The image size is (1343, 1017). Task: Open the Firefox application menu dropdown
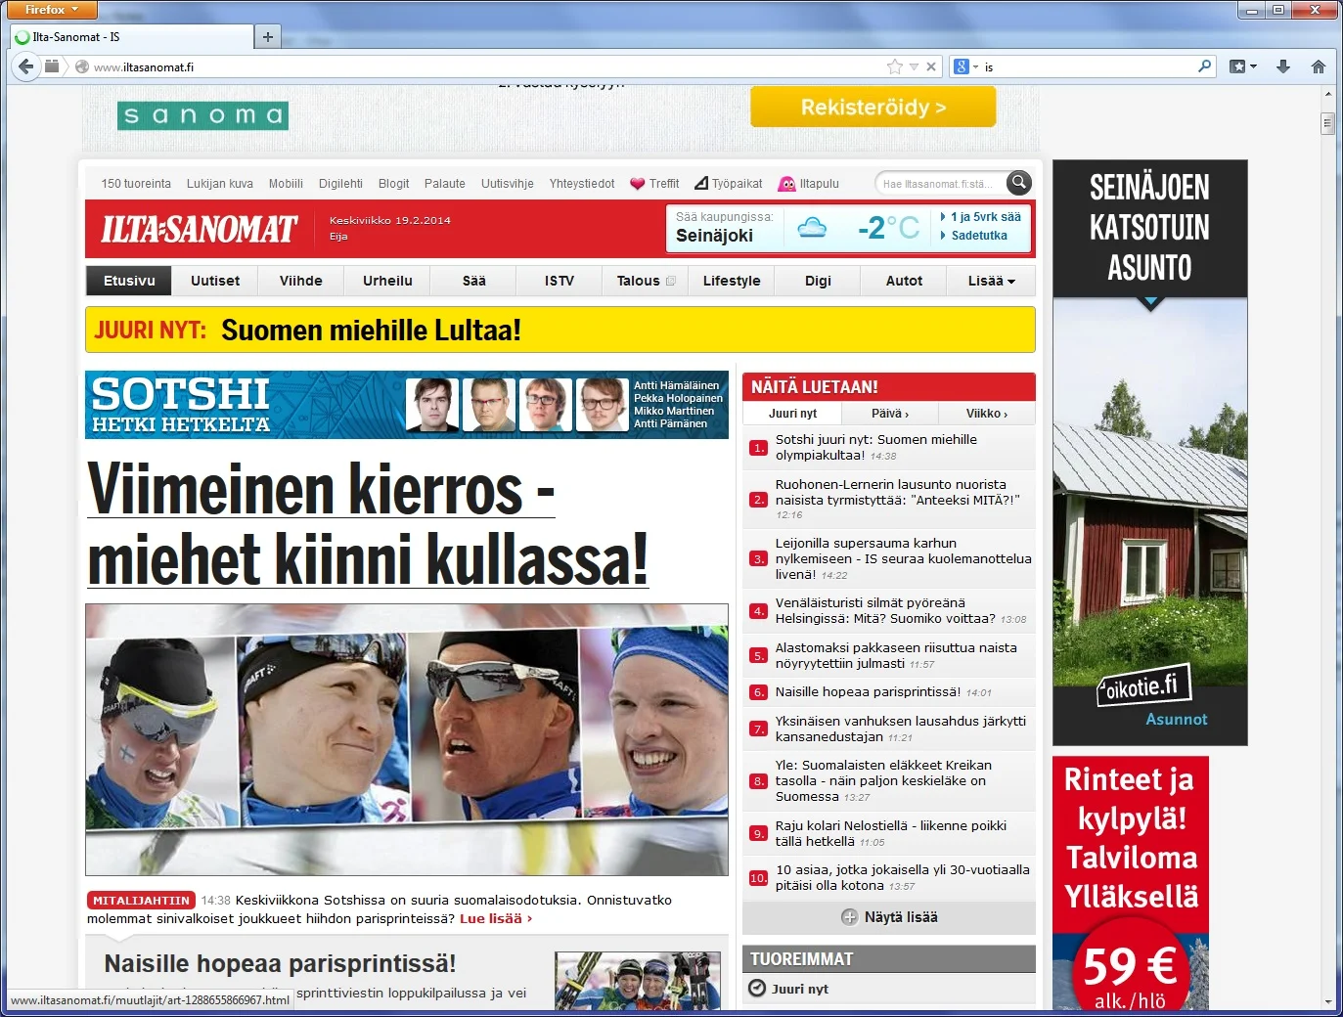pos(52,10)
